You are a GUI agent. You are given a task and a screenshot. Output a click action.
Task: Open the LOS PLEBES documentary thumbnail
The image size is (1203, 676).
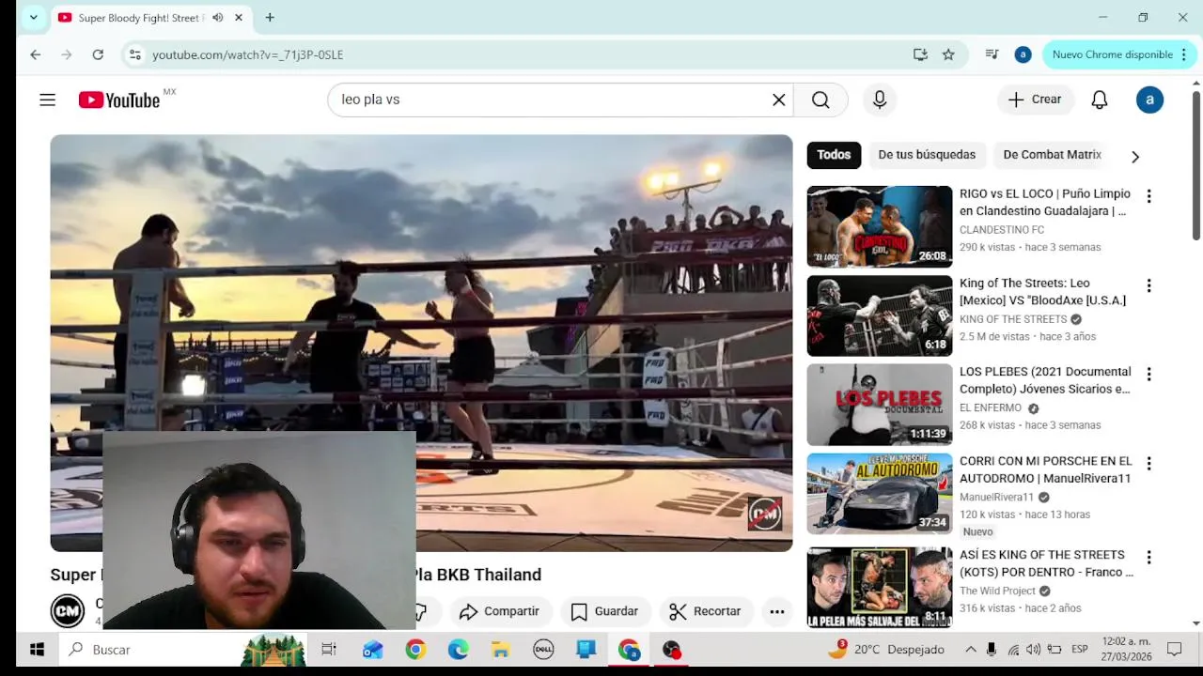(880, 405)
